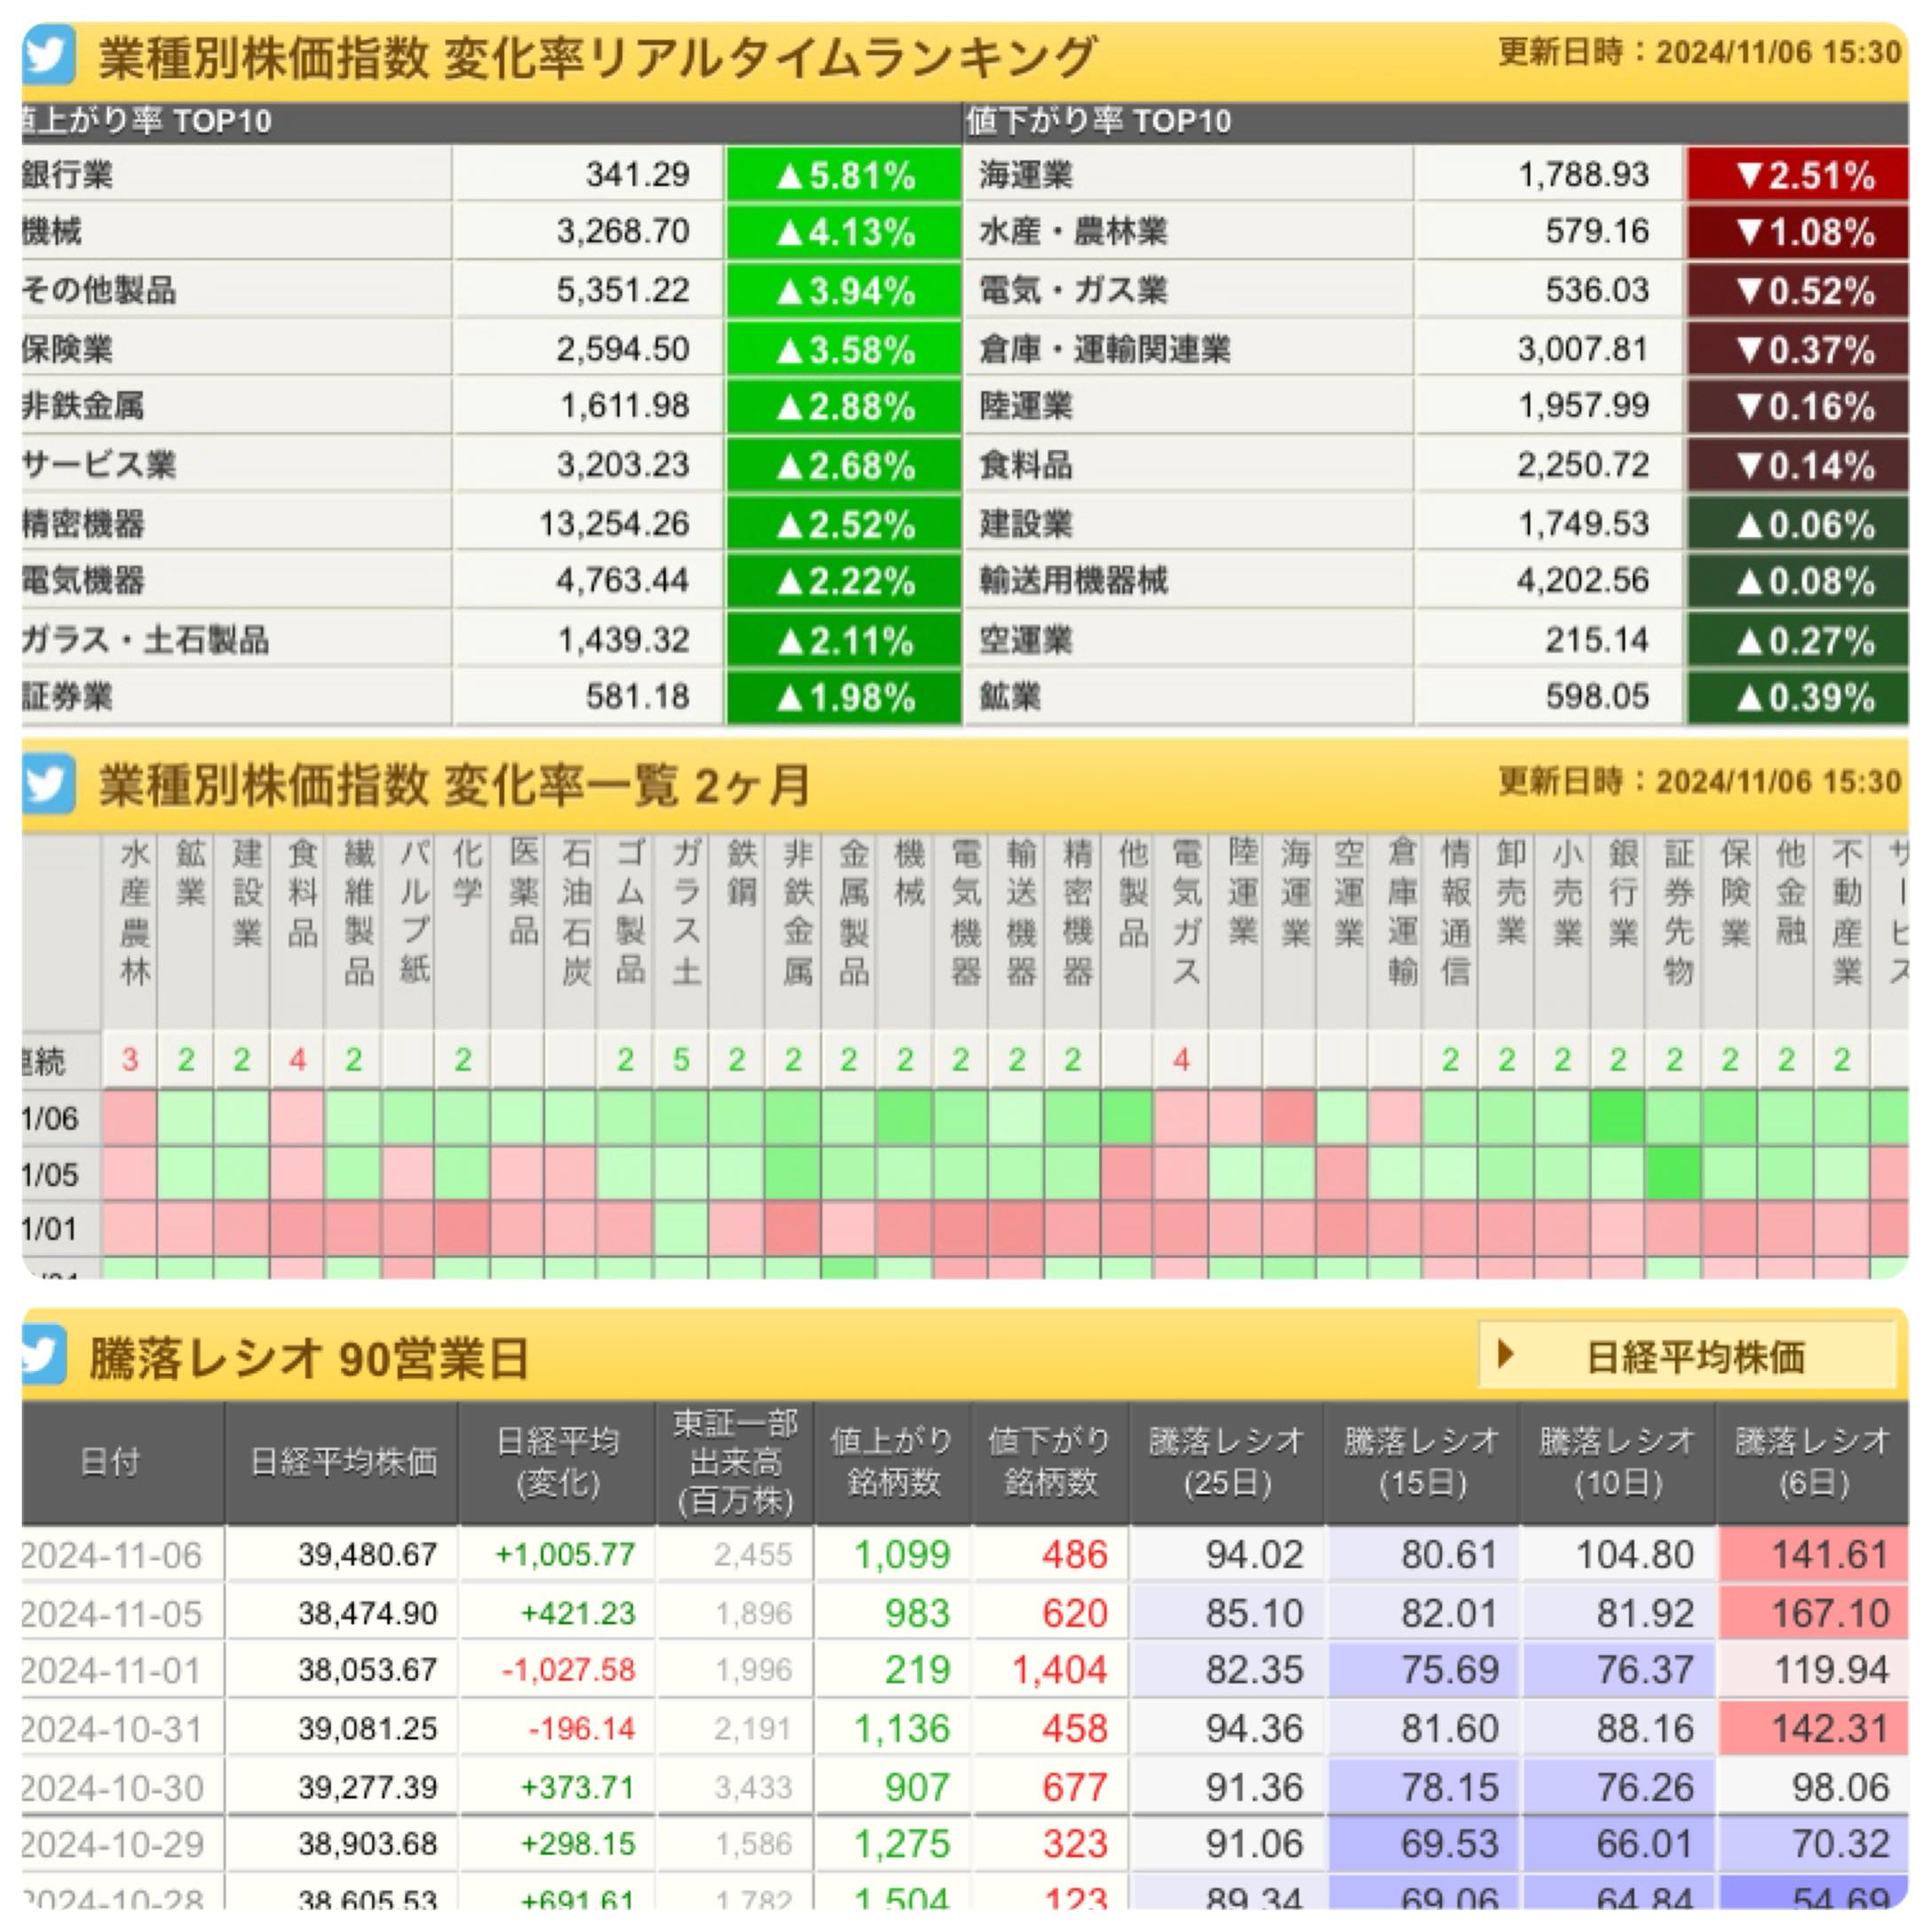Click 25-day ratio value 94.36
The height and width of the screenshot is (1932, 1932).
[x=1254, y=1728]
